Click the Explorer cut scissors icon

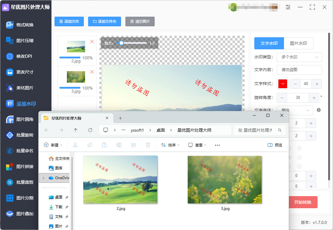(x=75, y=145)
